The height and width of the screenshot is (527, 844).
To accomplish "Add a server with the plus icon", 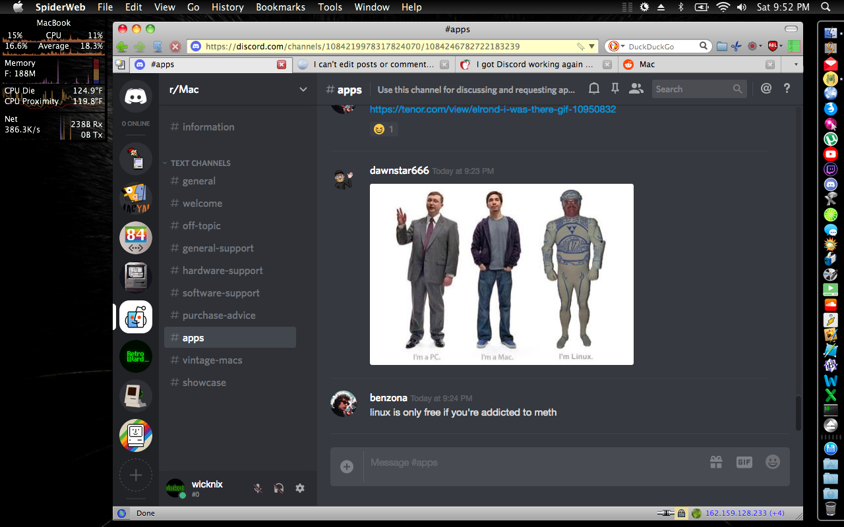I will pos(136,475).
